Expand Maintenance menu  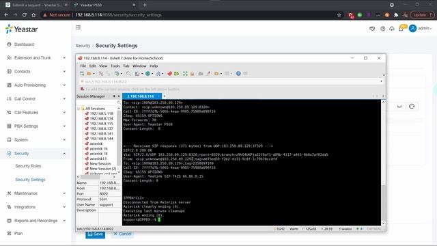[36, 193]
